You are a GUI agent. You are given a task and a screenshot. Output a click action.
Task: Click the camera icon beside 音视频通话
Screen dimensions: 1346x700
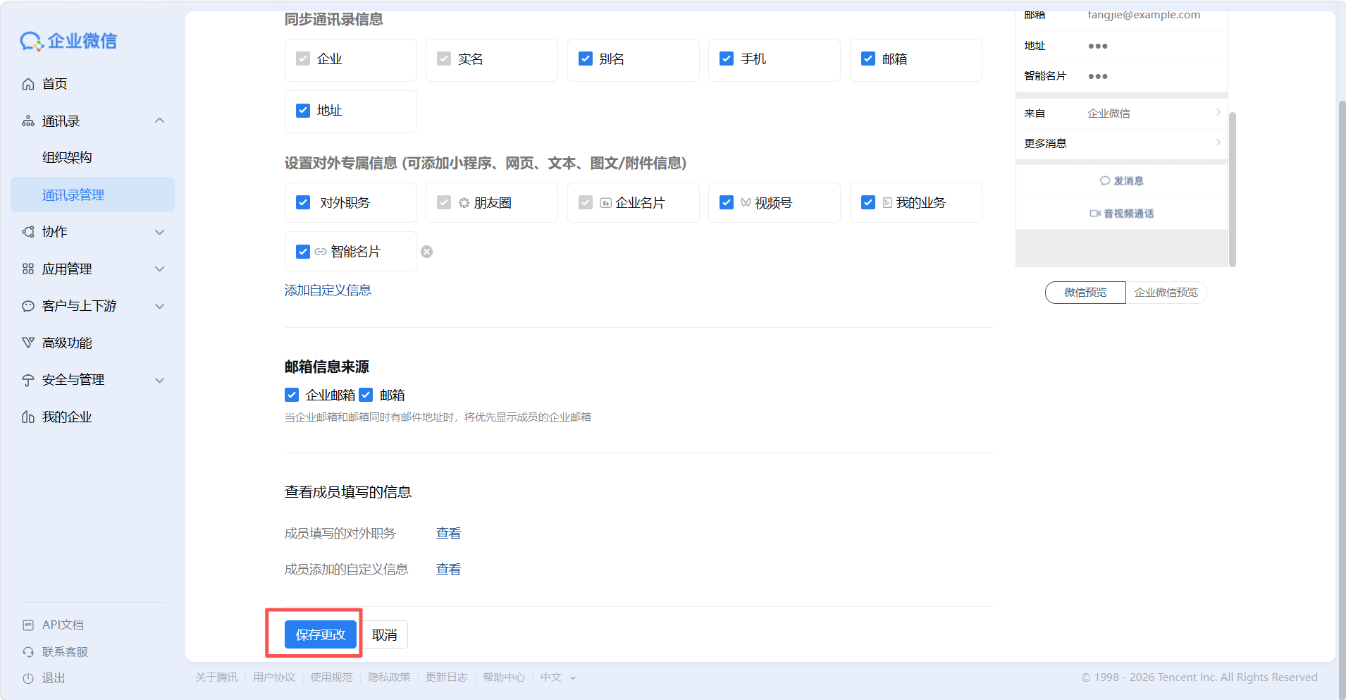[x=1095, y=214]
